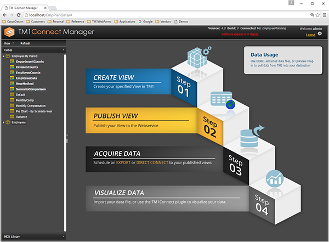Screen dimensions: 329x242
Task: Click the EmployeeCounts view icon
Action: (x=12, y=72)
